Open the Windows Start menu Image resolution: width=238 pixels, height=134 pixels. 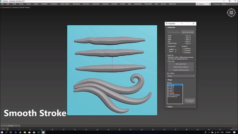coord(2,133)
